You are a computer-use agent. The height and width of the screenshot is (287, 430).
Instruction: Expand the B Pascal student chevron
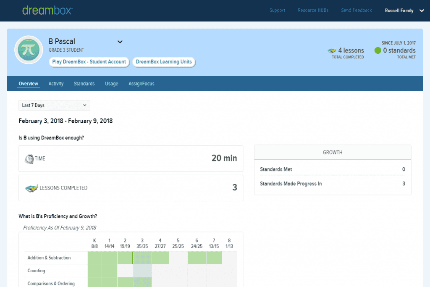[120, 42]
